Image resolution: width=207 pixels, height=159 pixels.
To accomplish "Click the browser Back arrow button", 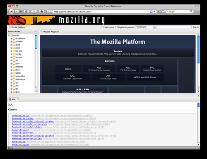I will point(12,12).
